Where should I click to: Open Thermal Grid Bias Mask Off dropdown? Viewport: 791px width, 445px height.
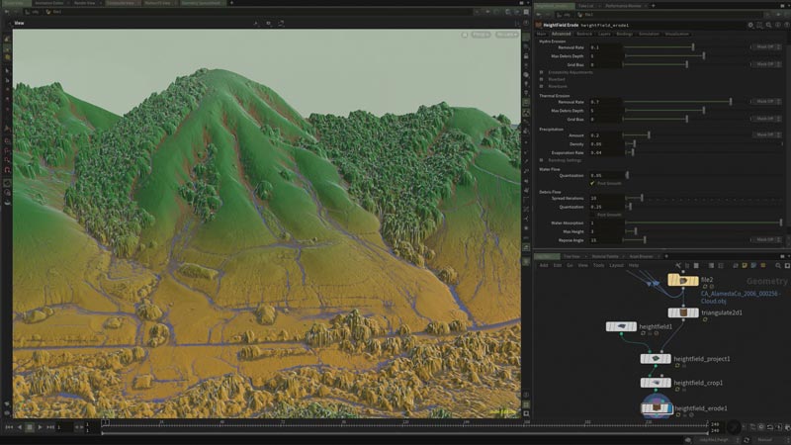point(767,119)
